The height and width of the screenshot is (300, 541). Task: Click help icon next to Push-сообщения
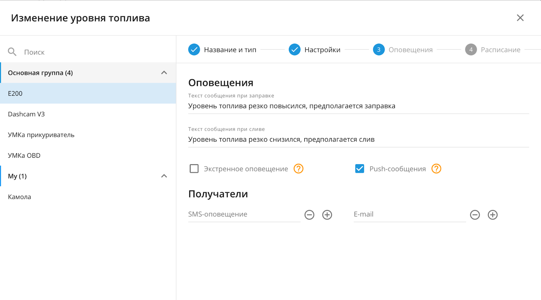click(436, 169)
